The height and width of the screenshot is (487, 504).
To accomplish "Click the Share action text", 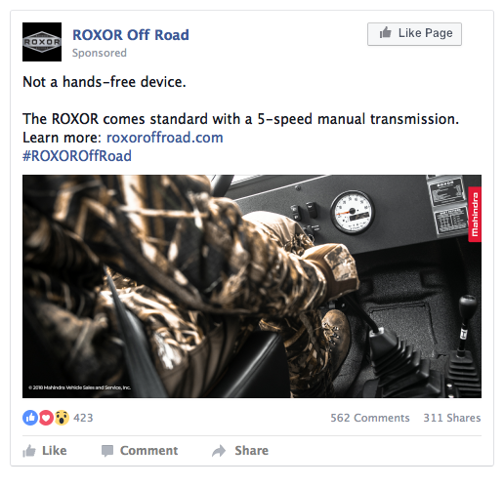I will tap(252, 451).
